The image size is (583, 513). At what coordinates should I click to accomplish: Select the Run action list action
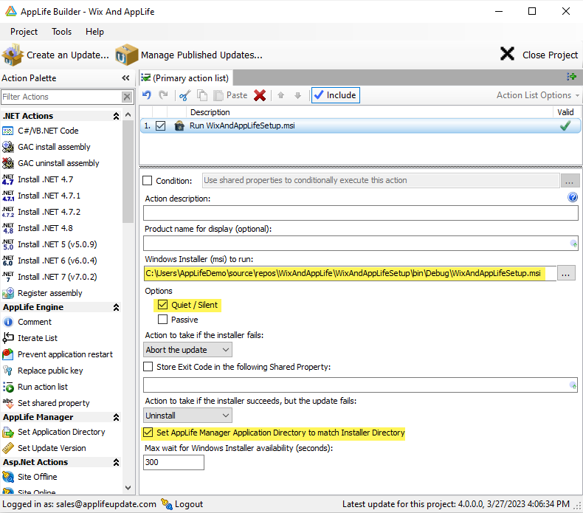pyautogui.click(x=35, y=387)
